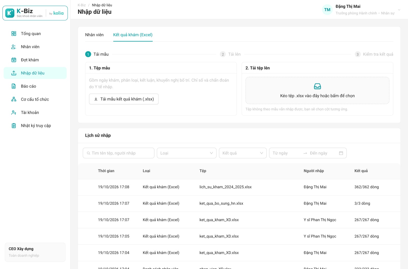Click the Cơ cấu tổ chức hierarchy icon
The width and height of the screenshot is (408, 269).
14,99
